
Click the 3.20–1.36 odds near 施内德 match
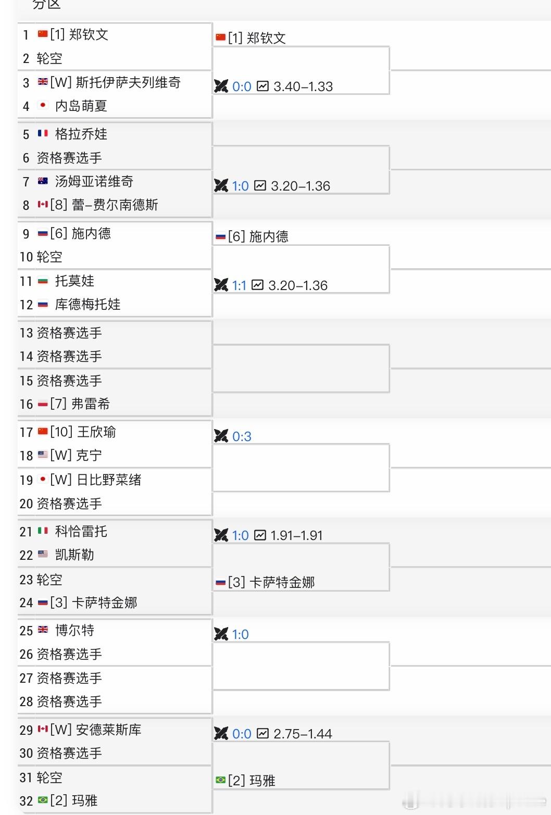point(298,285)
